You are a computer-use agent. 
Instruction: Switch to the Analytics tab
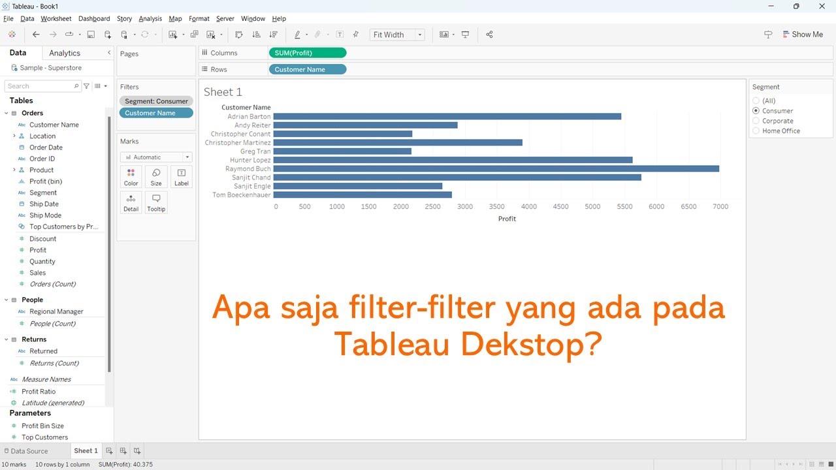65,53
